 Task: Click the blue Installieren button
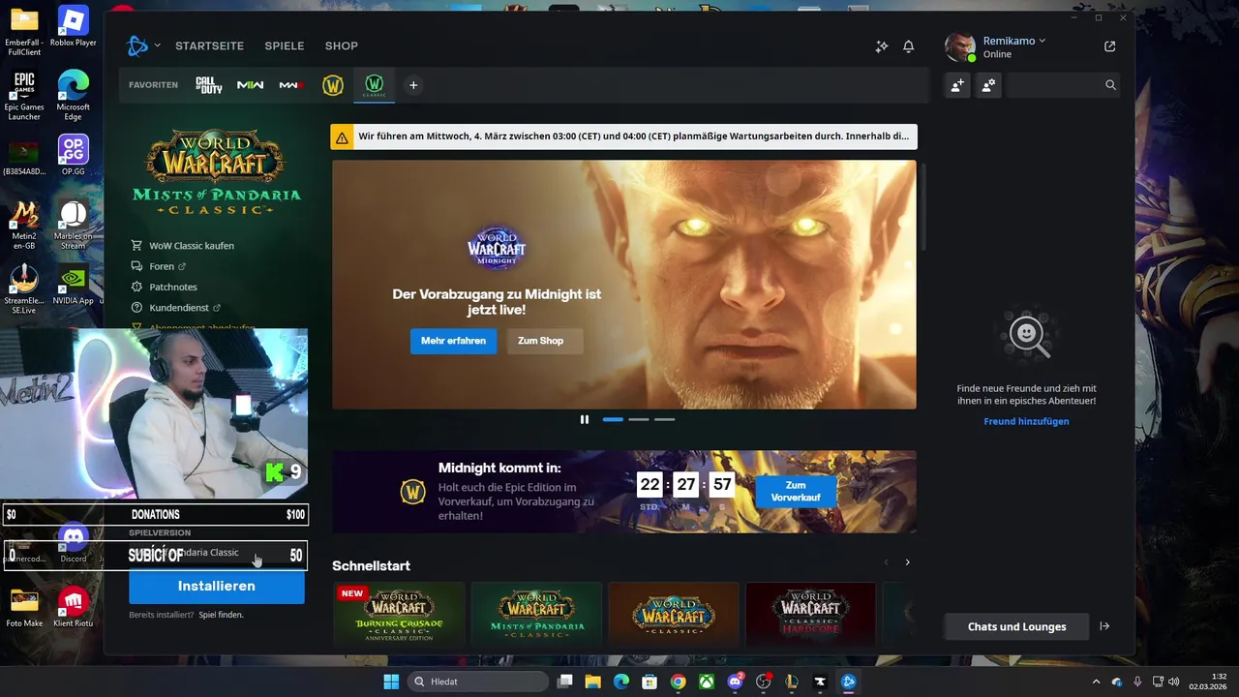point(217,587)
